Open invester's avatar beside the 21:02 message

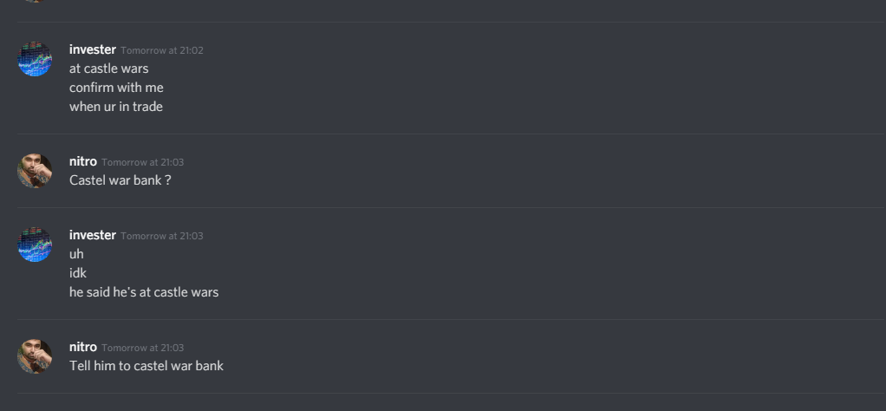pyautogui.click(x=35, y=59)
